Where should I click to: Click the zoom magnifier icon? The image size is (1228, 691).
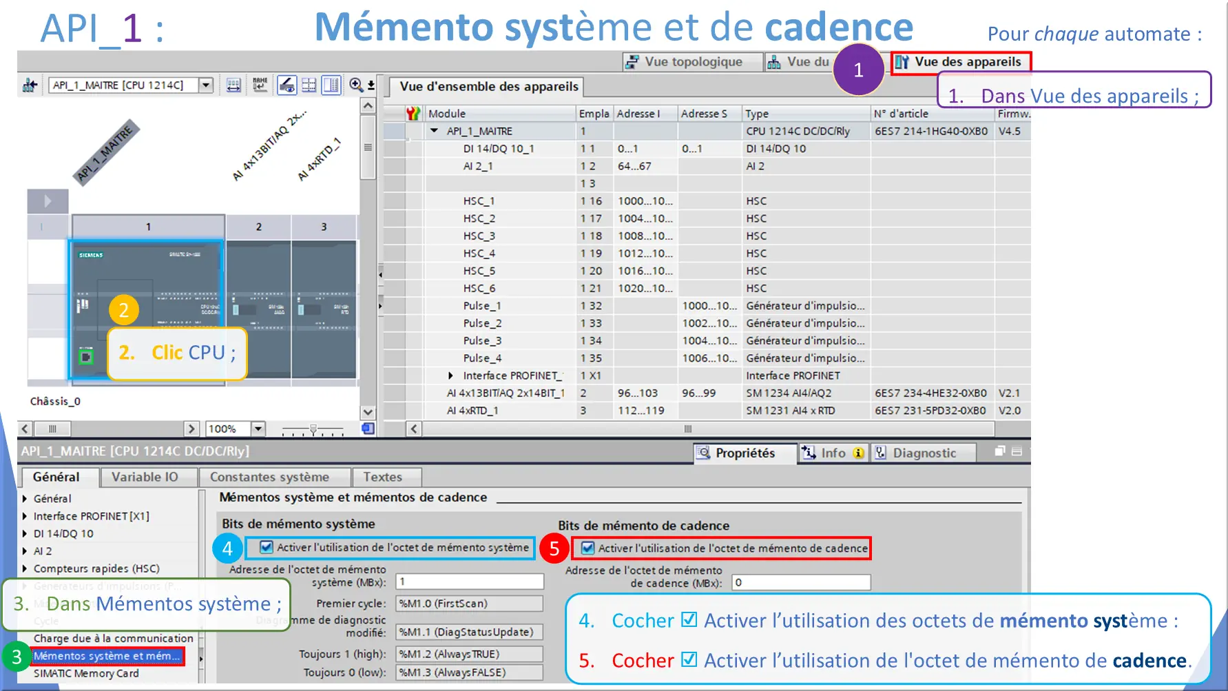click(356, 85)
